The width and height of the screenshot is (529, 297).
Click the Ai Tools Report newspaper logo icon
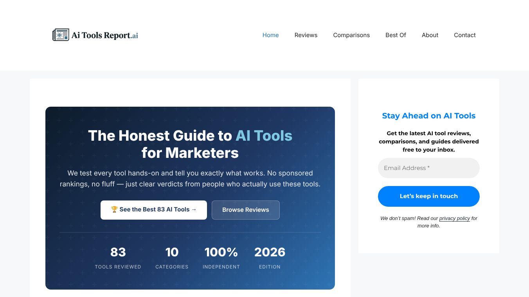61,35
